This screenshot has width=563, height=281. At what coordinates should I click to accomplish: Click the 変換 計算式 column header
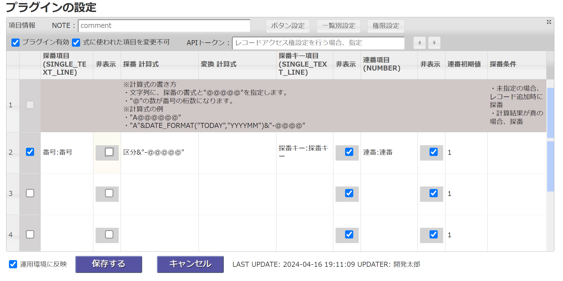pos(237,65)
